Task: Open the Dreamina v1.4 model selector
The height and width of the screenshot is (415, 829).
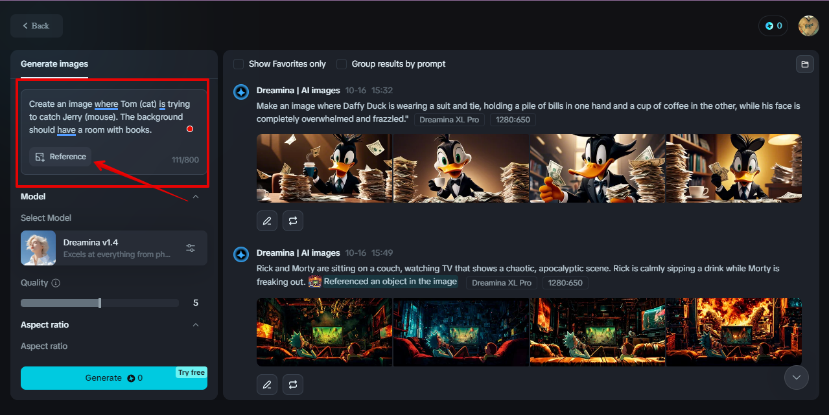Action: [x=114, y=248]
